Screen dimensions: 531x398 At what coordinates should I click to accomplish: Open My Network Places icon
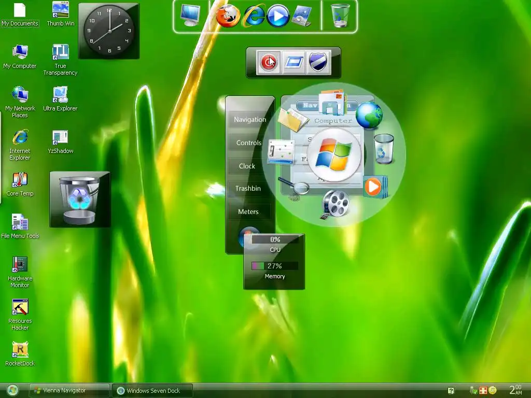point(20,102)
